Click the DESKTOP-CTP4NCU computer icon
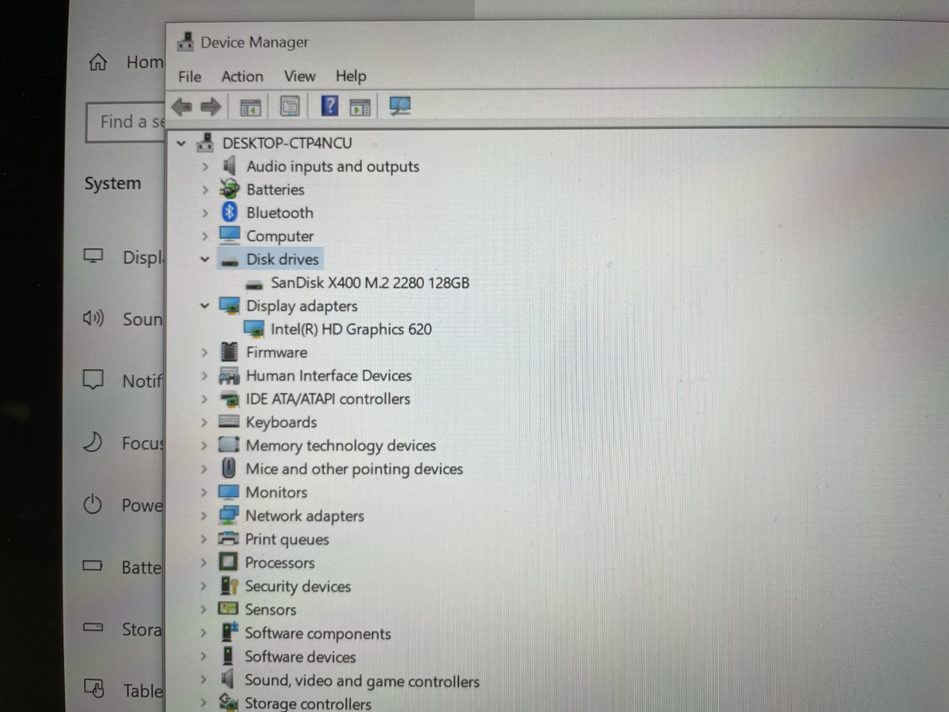 point(205,142)
